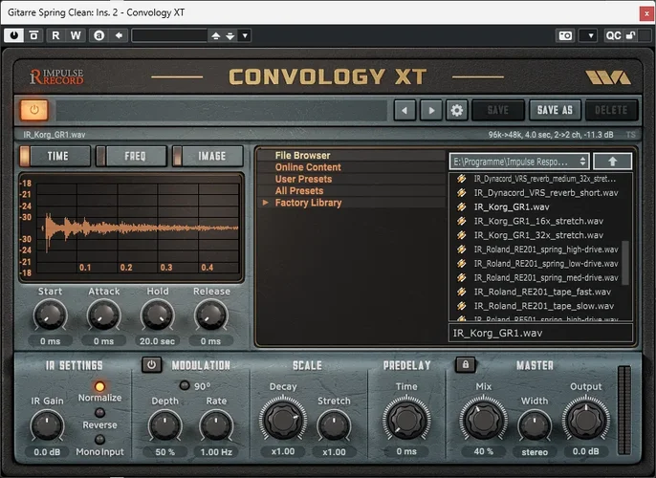Toggle the Normalize LED switch
The height and width of the screenshot is (478, 656).
100,385
